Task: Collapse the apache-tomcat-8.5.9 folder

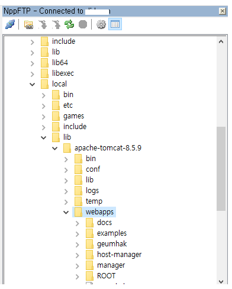Action: (55, 149)
